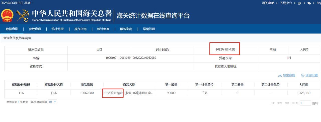Click the 商品名称 column header
The width and height of the screenshot is (321, 122).
coord(129,85)
